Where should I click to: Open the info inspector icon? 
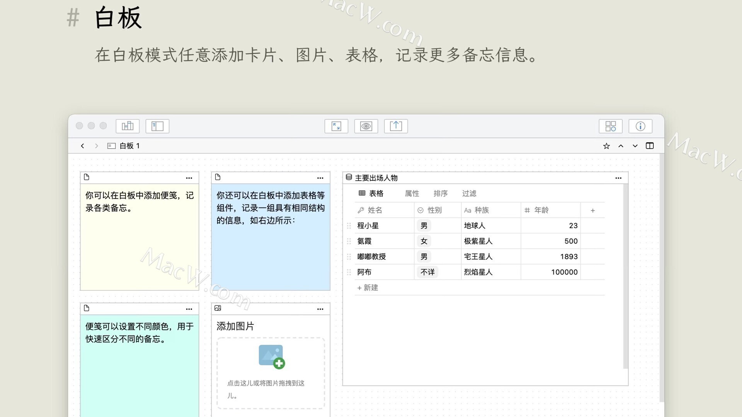640,126
